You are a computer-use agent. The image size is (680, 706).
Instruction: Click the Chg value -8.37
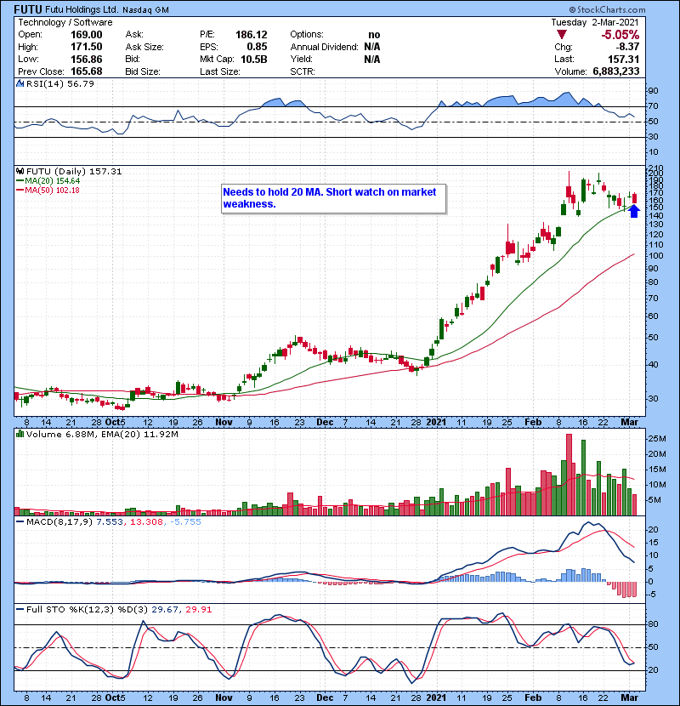[x=627, y=47]
